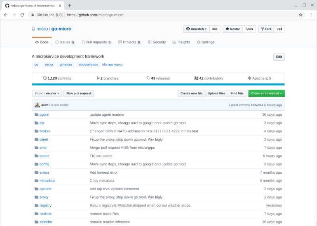Click the New pull request button
317x226 pixels.
[79, 93]
